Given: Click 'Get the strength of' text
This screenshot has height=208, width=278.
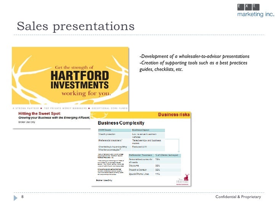Looking at the screenshot, I should click(74, 67).
